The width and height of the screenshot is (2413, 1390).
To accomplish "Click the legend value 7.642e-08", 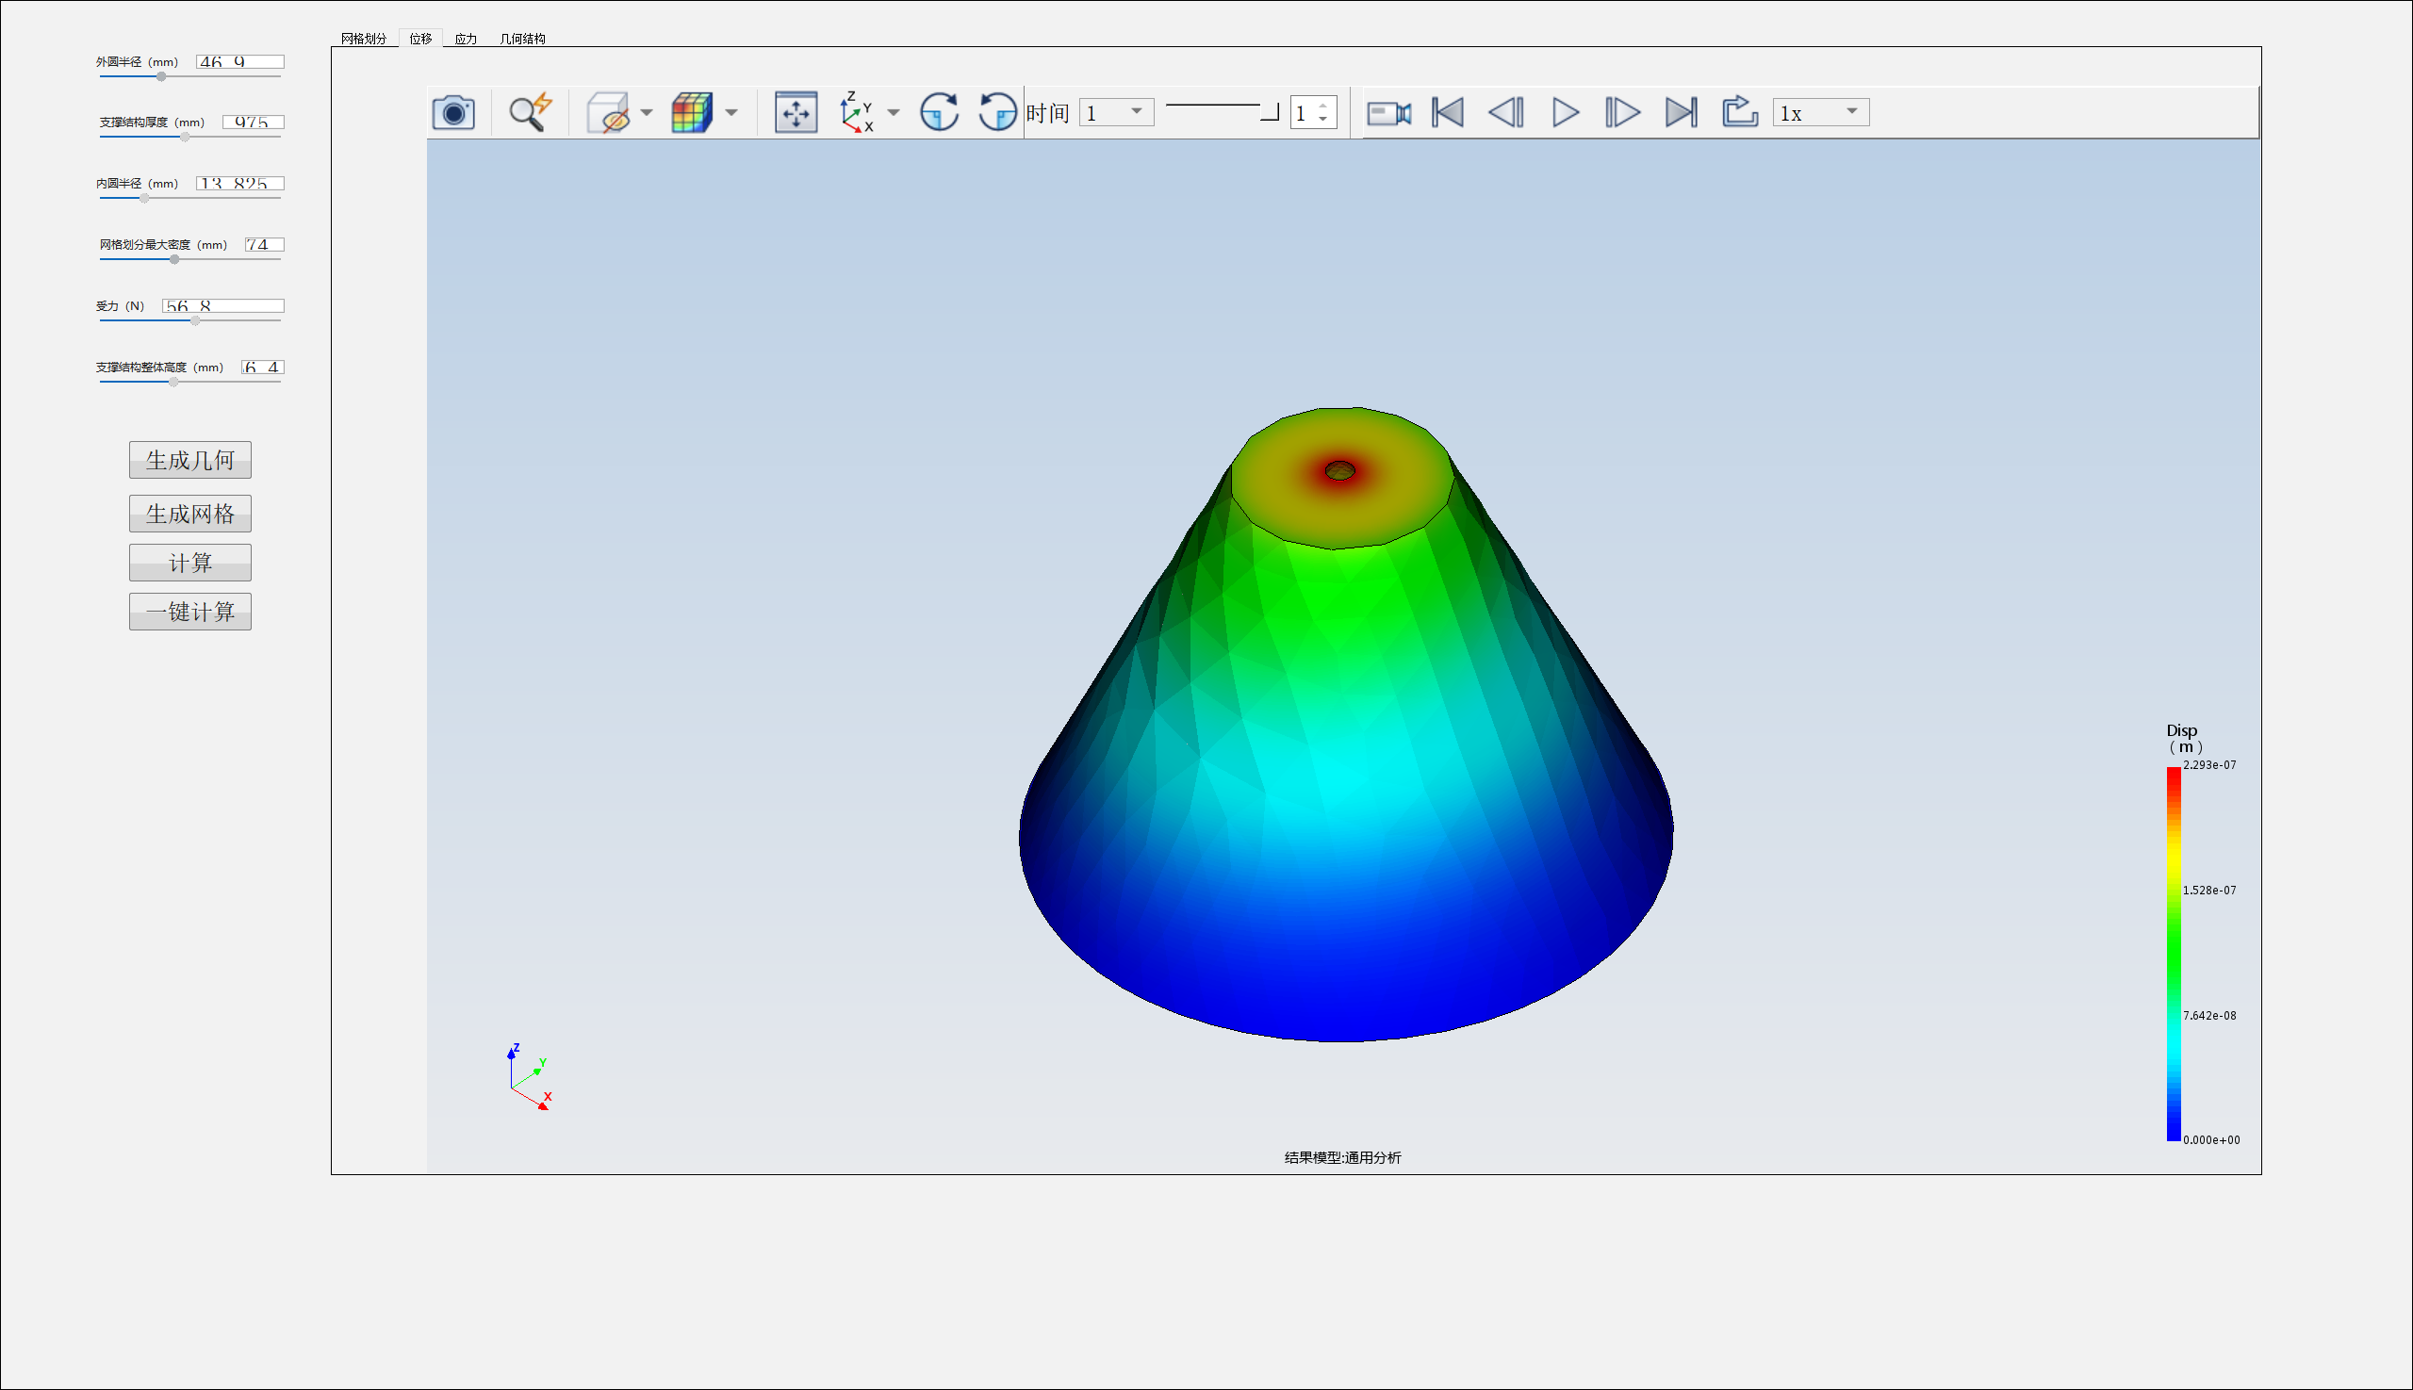I will pos(2208,1015).
